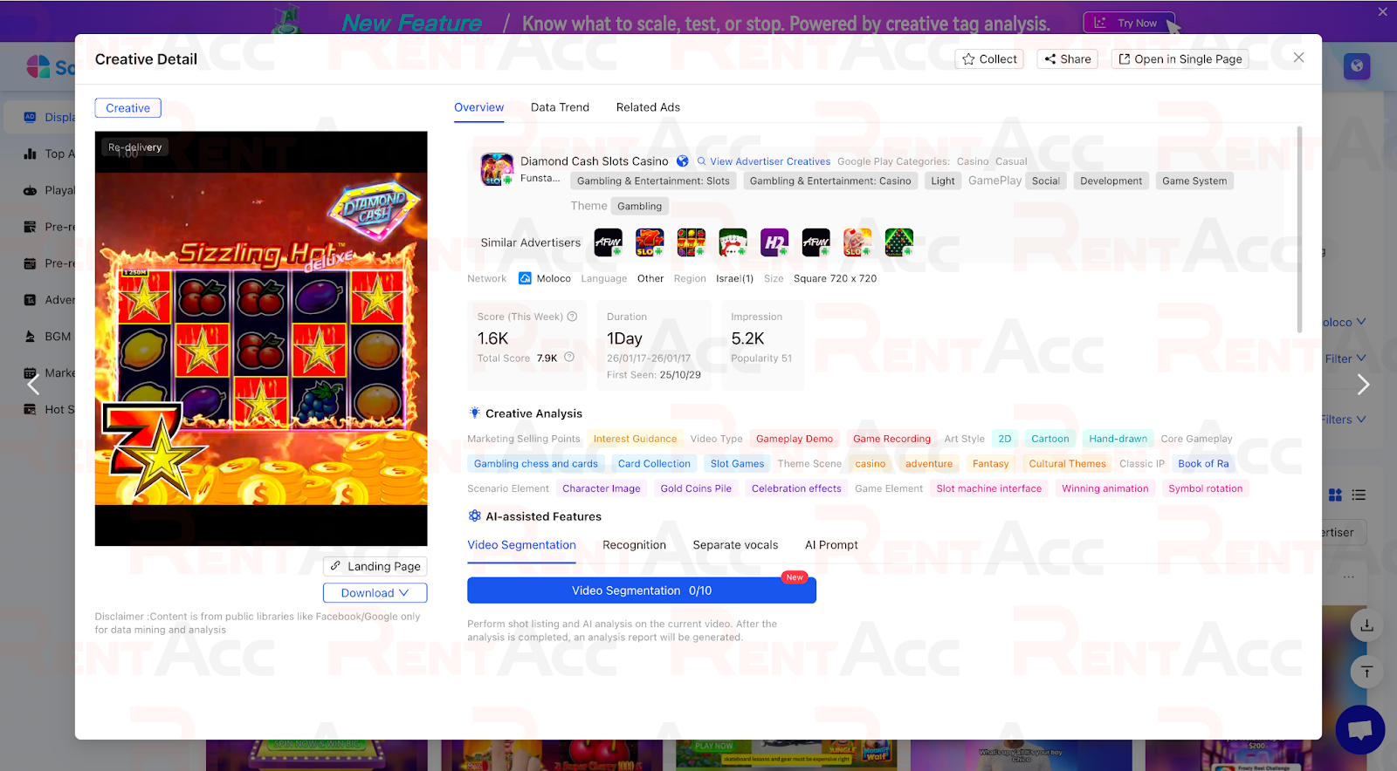1397x771 pixels.
Task: Select the Separate vocals tab
Action: (x=735, y=545)
